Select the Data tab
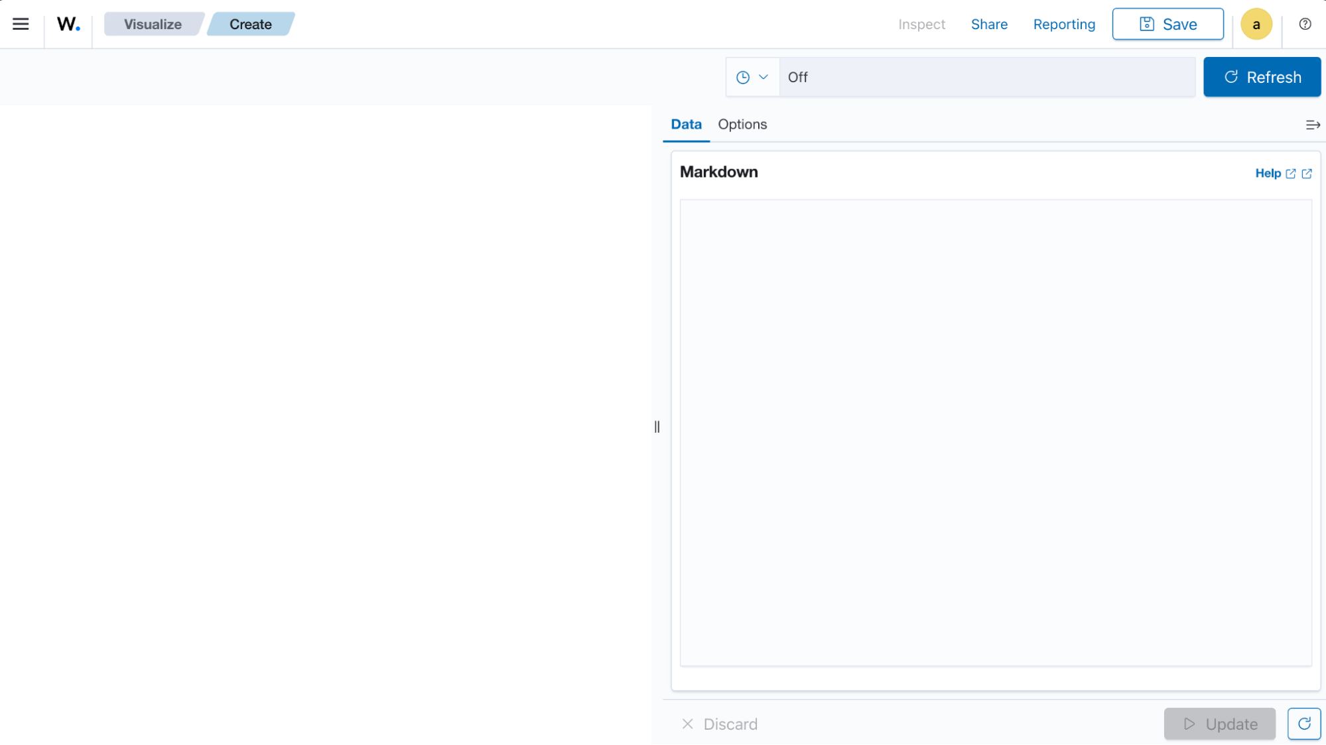 coord(686,124)
